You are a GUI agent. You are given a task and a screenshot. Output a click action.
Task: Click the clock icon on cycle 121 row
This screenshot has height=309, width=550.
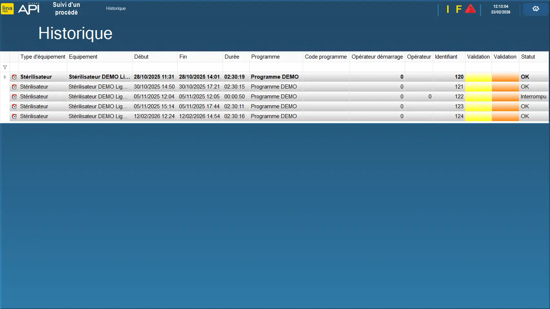(x=14, y=87)
